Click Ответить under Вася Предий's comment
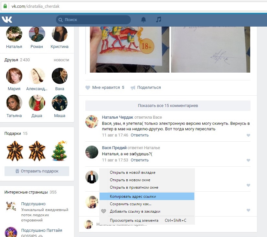Screen dimensions: 267x237 click(x=140, y=160)
